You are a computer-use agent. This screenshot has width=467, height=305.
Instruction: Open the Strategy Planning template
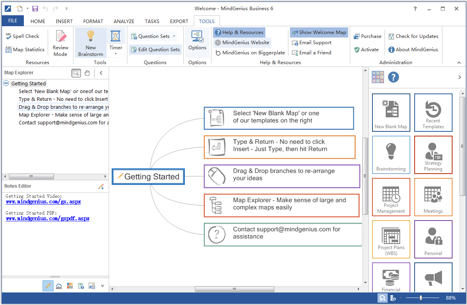(433, 155)
